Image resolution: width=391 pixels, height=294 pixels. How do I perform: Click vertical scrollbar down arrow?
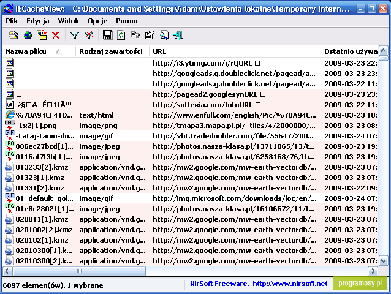(x=383, y=261)
